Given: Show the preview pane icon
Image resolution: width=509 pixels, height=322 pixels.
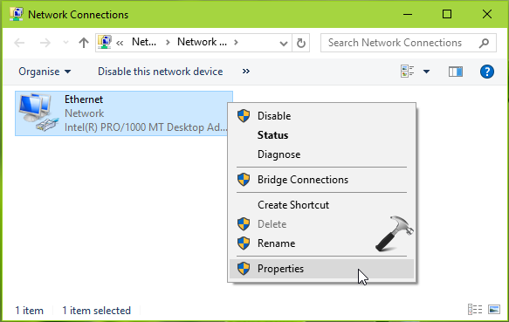Looking at the screenshot, I should 456,72.
